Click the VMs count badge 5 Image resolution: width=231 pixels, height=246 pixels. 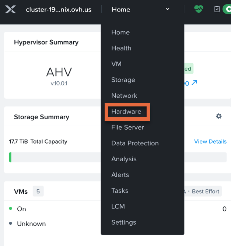click(x=38, y=191)
